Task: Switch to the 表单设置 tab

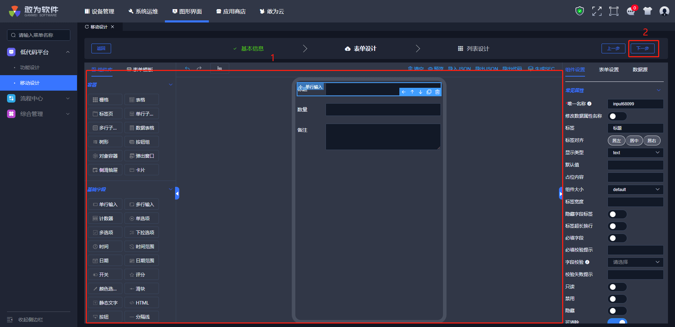Action: 609,70
